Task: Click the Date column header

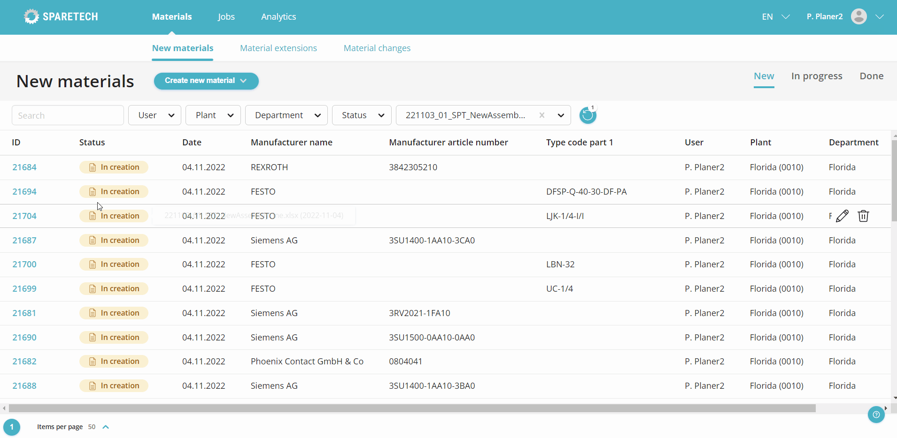Action: pyautogui.click(x=192, y=143)
